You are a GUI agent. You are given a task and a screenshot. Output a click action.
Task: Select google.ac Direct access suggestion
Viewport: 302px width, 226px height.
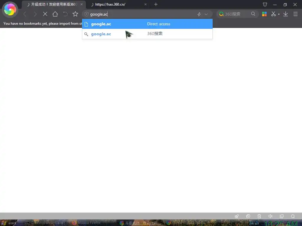pos(147,24)
